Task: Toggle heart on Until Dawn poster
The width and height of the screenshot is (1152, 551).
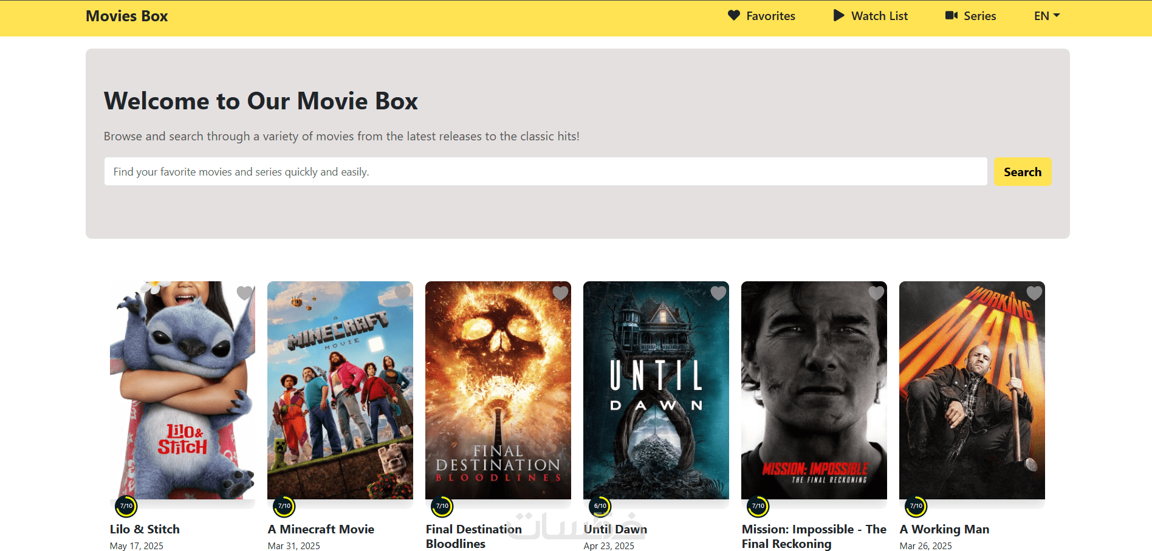Action: [x=718, y=293]
